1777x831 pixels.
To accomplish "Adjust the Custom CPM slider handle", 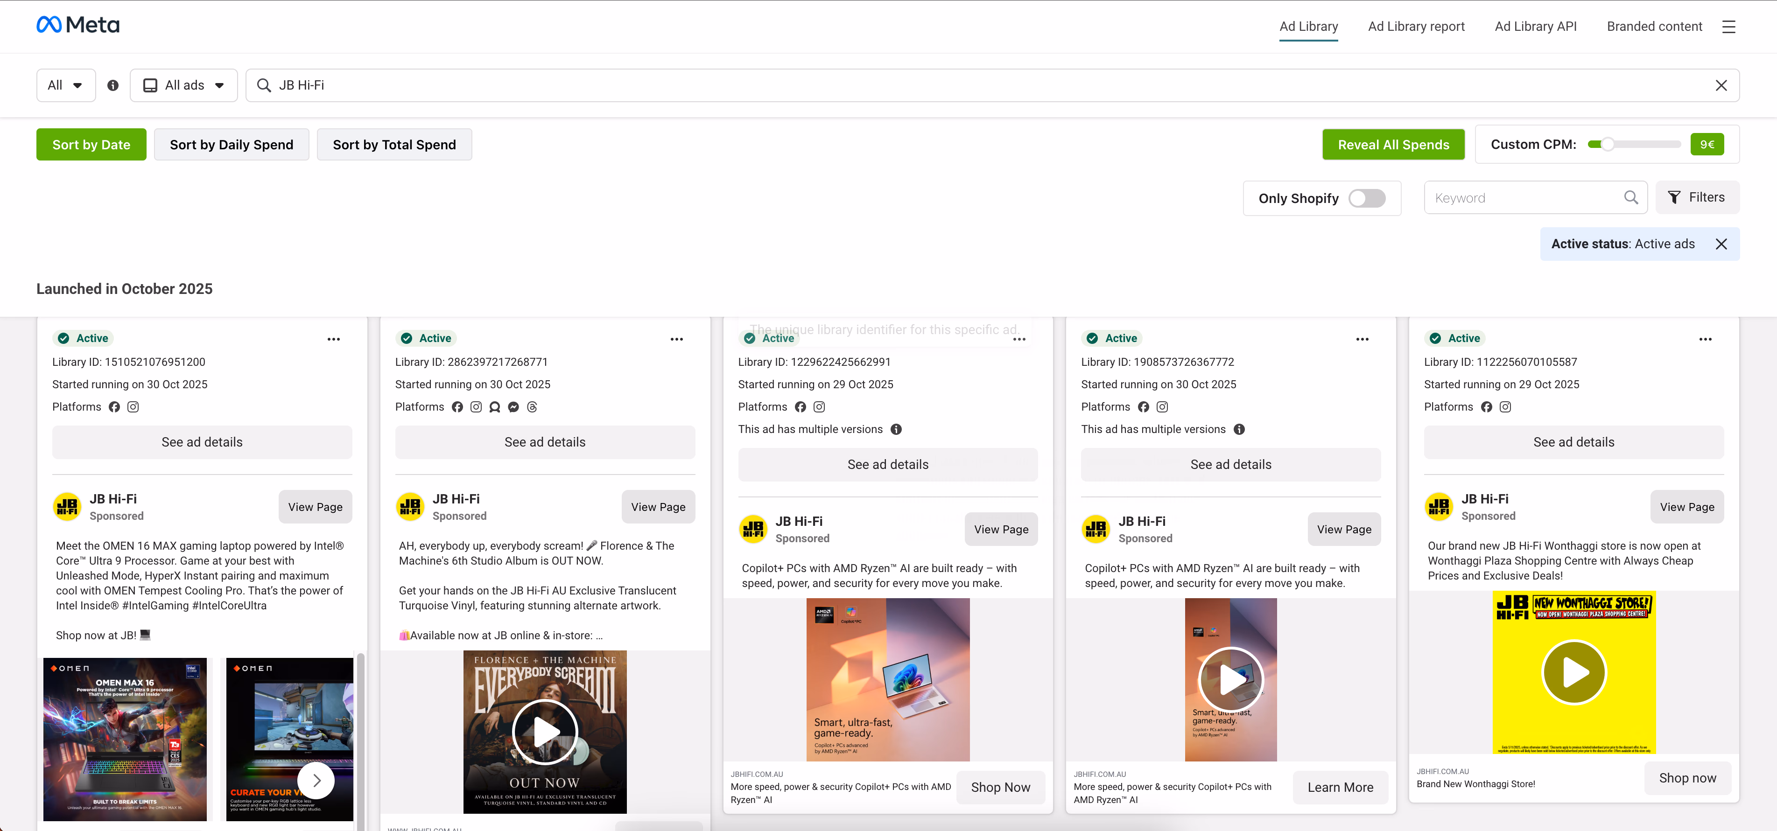I will [1607, 145].
